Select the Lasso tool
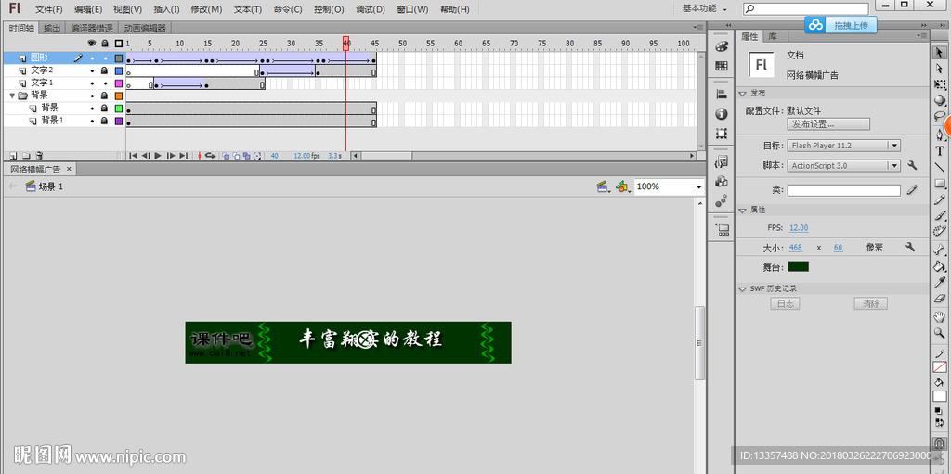This screenshot has height=474, width=951. 939,118
